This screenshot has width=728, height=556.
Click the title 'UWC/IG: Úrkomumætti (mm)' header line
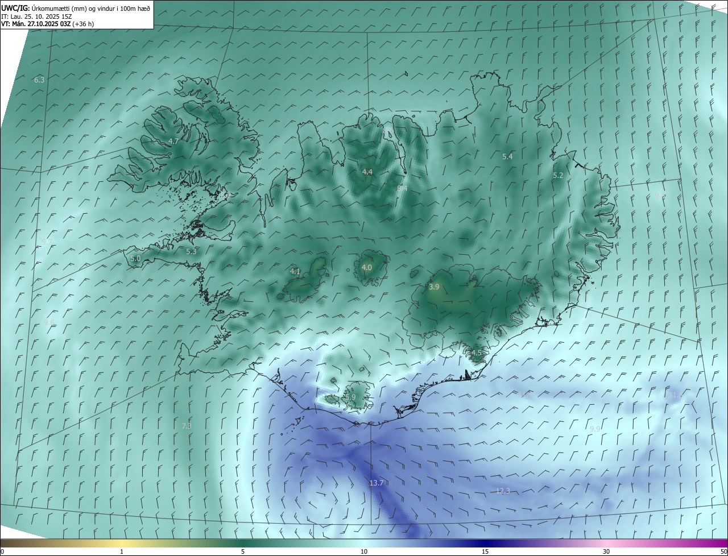point(76,8)
